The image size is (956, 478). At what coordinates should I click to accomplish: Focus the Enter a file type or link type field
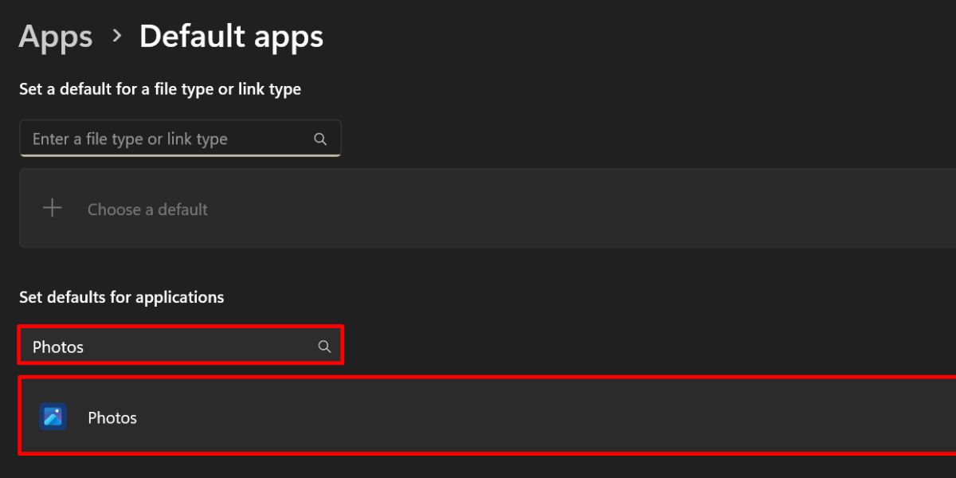(159, 138)
